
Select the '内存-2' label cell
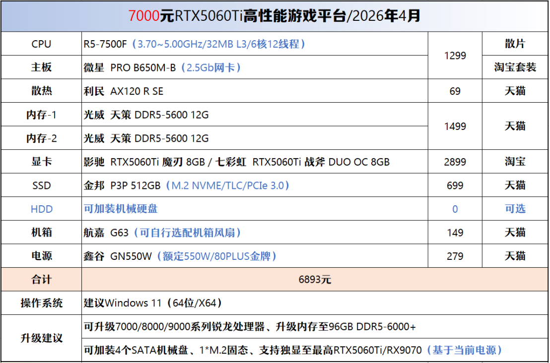[x=41, y=138]
